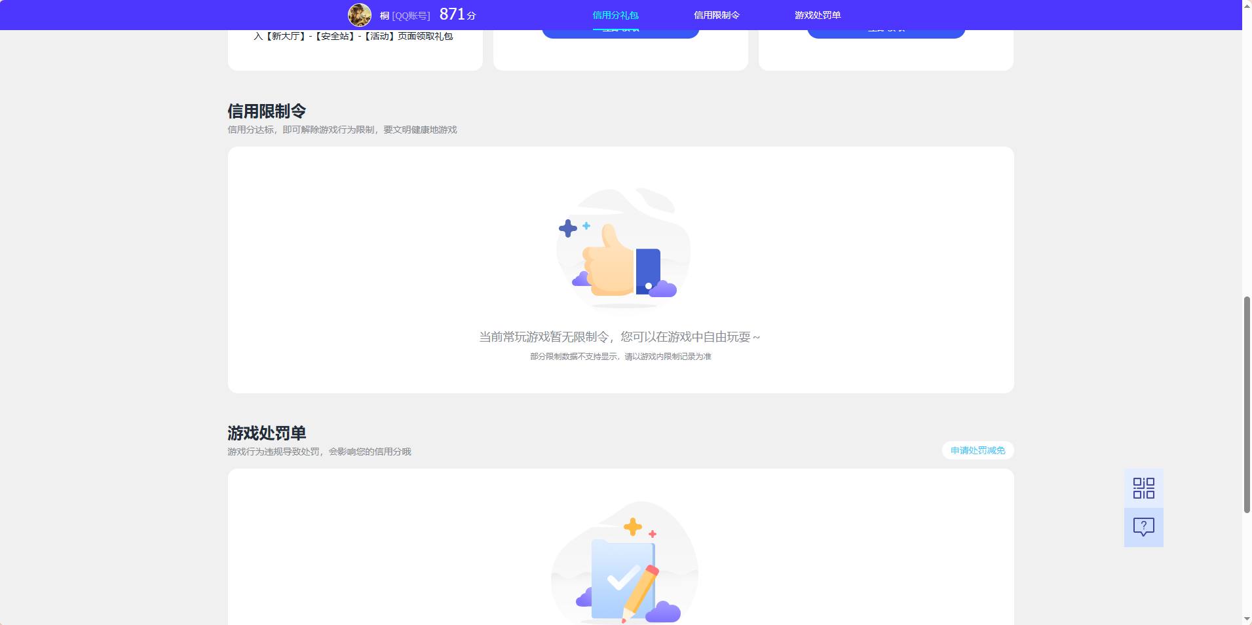The image size is (1252, 625).
Task: Click the 申请处罚减免 link
Action: (978, 450)
